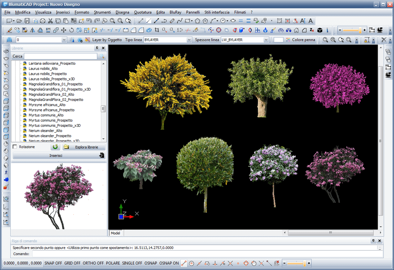Image resolution: width=394 pixels, height=270 pixels.
Task: Select the Spline curve tool
Action: (180, 21)
